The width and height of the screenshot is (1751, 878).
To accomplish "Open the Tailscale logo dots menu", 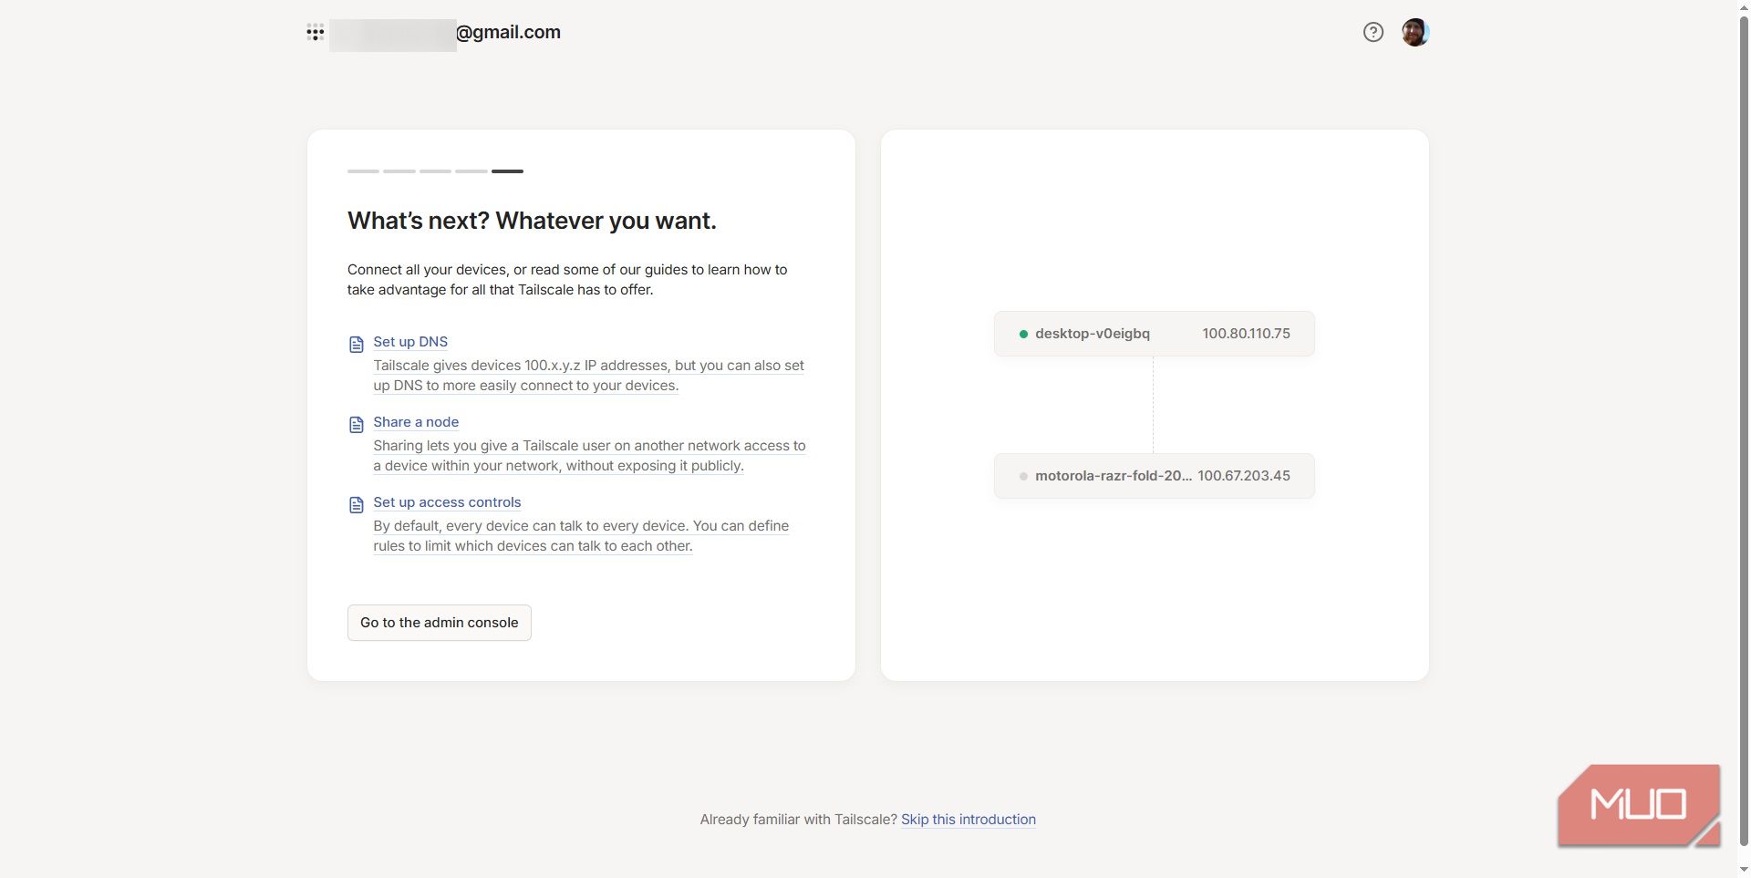I will [x=316, y=33].
